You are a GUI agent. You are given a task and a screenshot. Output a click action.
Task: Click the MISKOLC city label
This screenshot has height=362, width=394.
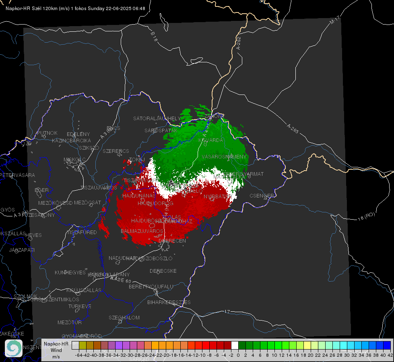point(74,160)
